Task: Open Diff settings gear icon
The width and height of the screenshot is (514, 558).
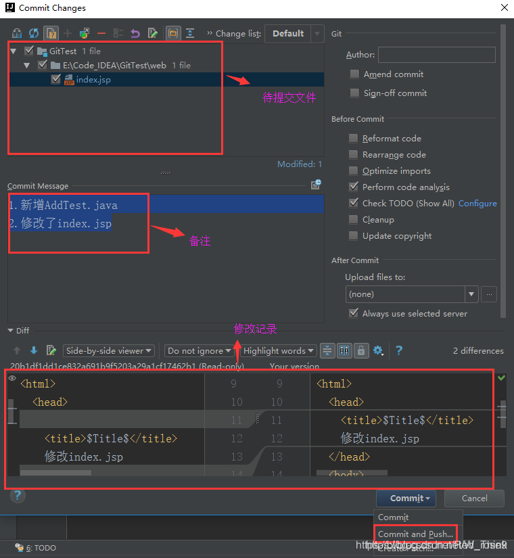Action: 378,350
